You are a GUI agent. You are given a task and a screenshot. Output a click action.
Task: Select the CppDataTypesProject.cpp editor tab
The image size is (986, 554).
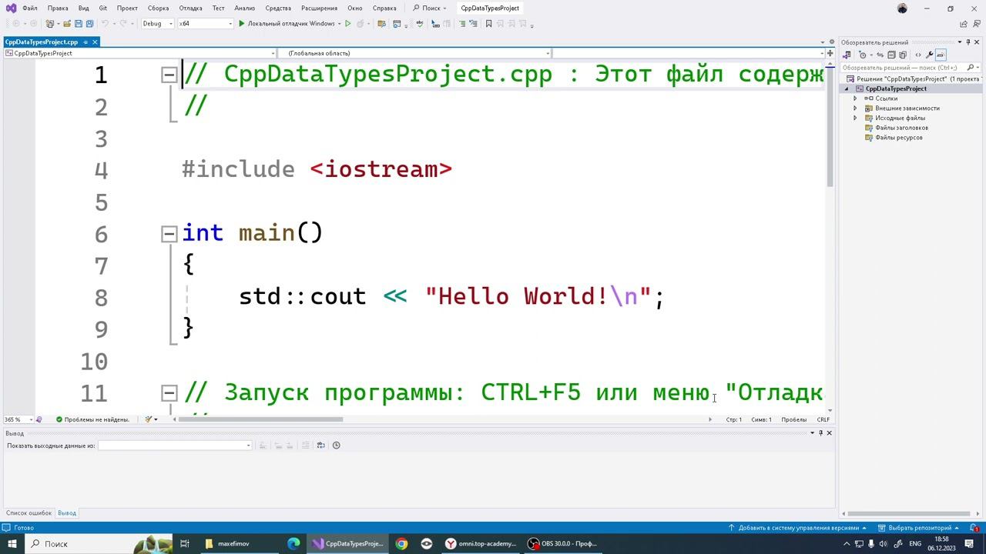(x=41, y=42)
